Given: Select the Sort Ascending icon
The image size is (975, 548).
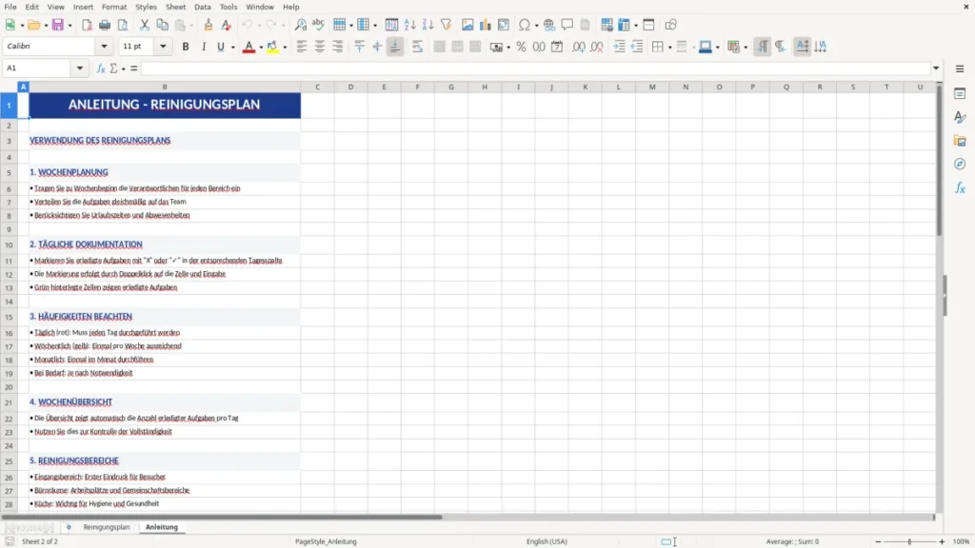Looking at the screenshot, I should point(409,25).
